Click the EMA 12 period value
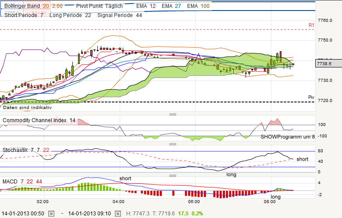The width and height of the screenshot is (342, 218). pos(153,6)
